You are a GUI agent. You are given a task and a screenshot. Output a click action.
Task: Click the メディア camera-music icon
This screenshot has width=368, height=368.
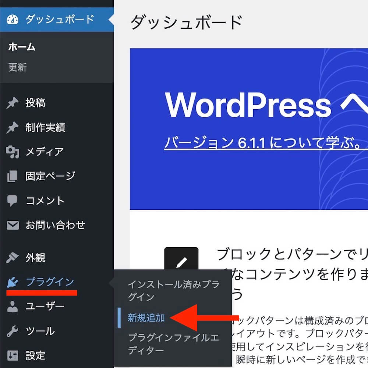coord(13,152)
